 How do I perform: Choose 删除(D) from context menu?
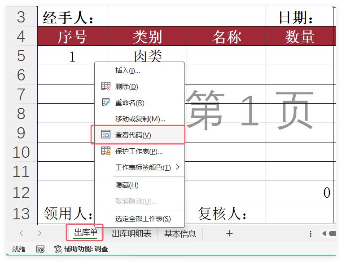point(140,86)
